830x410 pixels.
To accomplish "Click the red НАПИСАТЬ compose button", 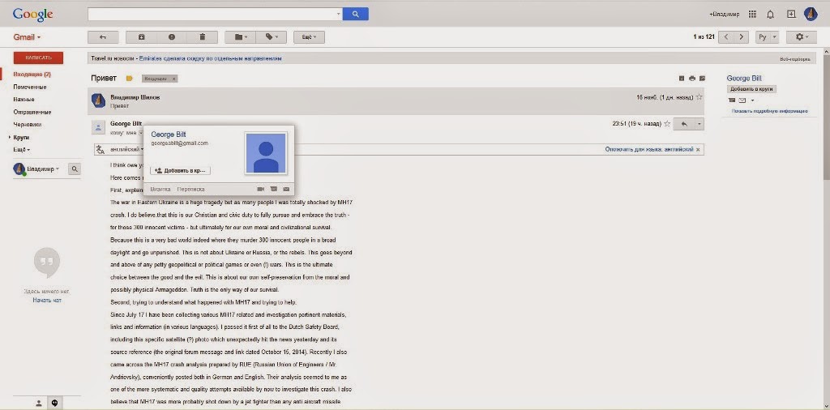I will click(38, 58).
